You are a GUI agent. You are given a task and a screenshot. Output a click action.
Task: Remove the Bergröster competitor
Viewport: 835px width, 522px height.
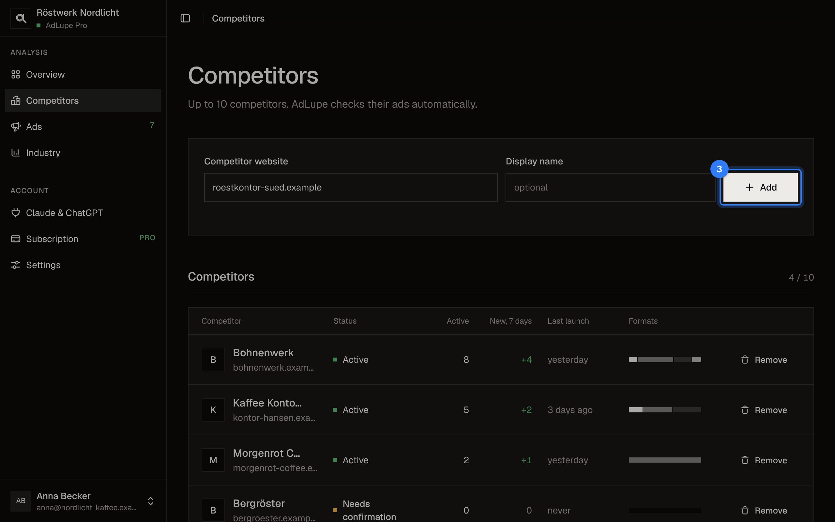point(764,510)
